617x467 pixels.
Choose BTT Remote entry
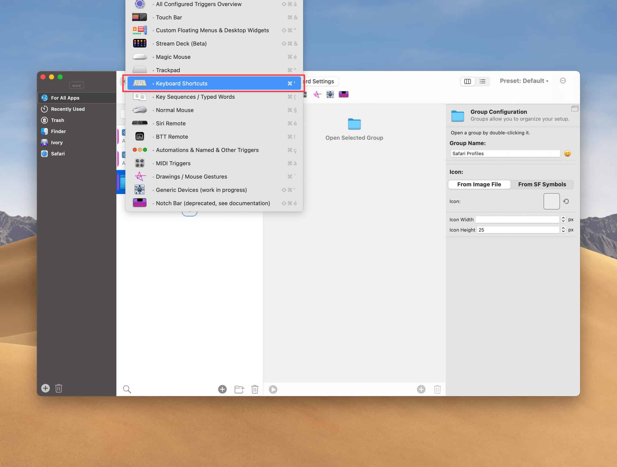(x=214, y=136)
